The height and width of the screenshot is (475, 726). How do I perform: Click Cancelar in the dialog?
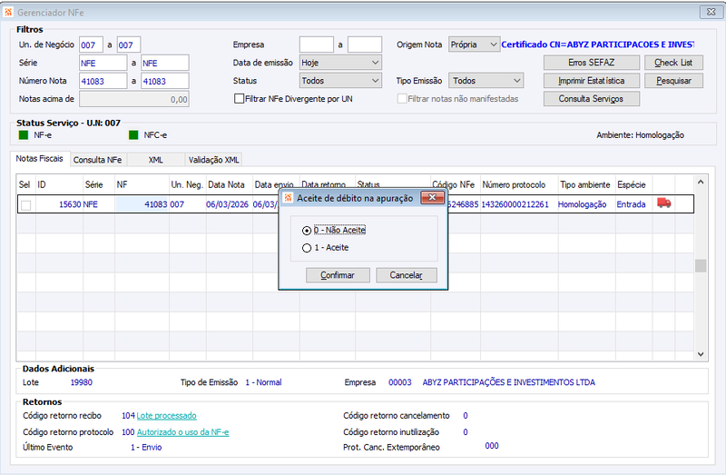pyautogui.click(x=406, y=275)
